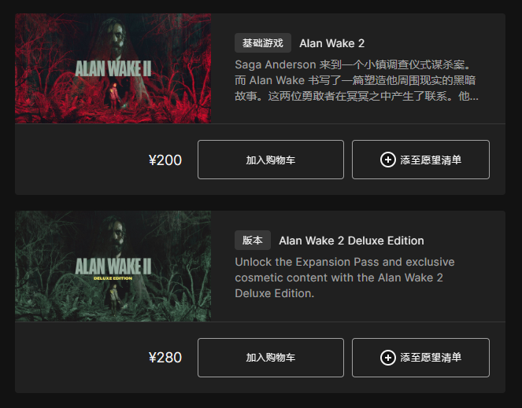Open the Alan Wake 2 Deluxe Edition title
522x408 pixels.
pos(352,241)
